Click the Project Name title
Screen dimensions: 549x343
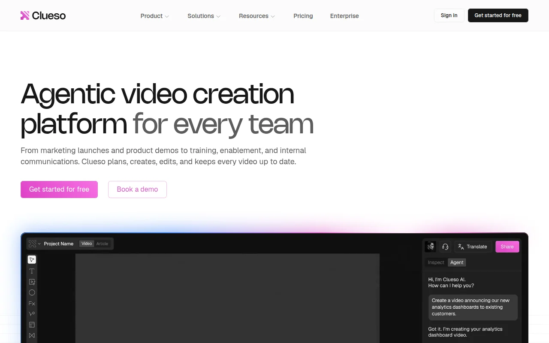(x=59, y=244)
